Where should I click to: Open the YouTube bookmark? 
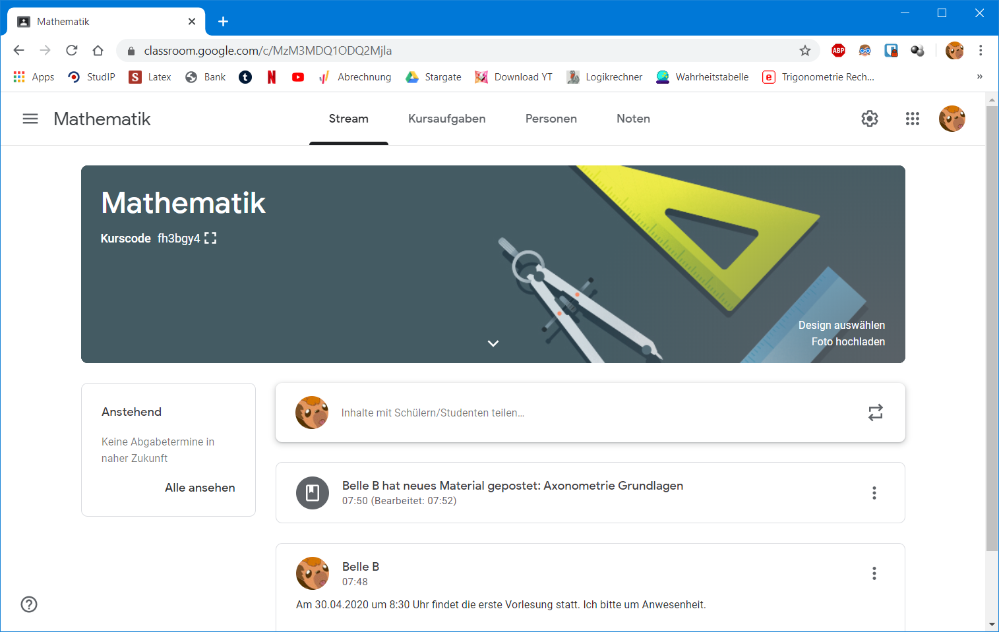pyautogui.click(x=298, y=77)
